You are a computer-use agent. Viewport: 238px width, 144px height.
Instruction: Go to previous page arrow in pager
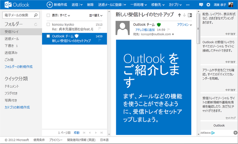click(90, 133)
